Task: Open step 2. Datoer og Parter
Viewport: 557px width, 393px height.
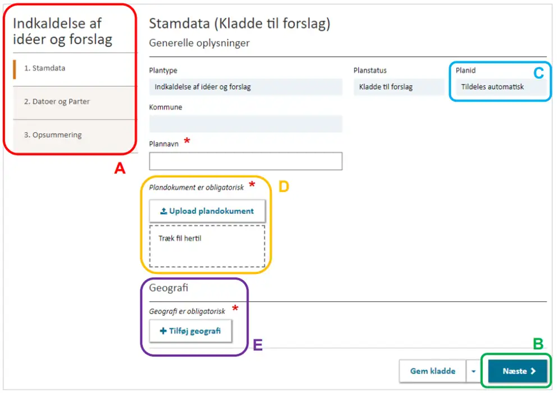Action: pyautogui.click(x=57, y=102)
